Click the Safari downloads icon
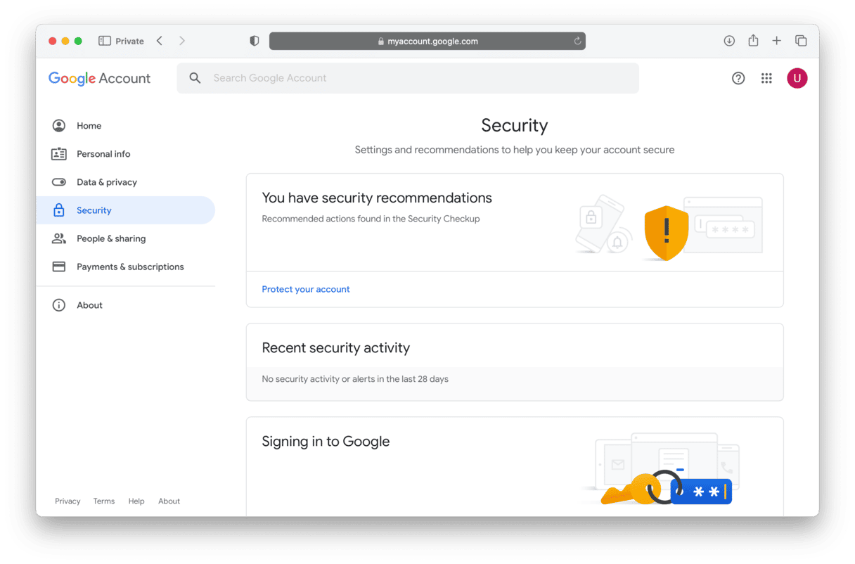855x564 pixels. coord(729,41)
